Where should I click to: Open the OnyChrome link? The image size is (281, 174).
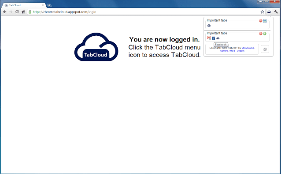(x=248, y=48)
